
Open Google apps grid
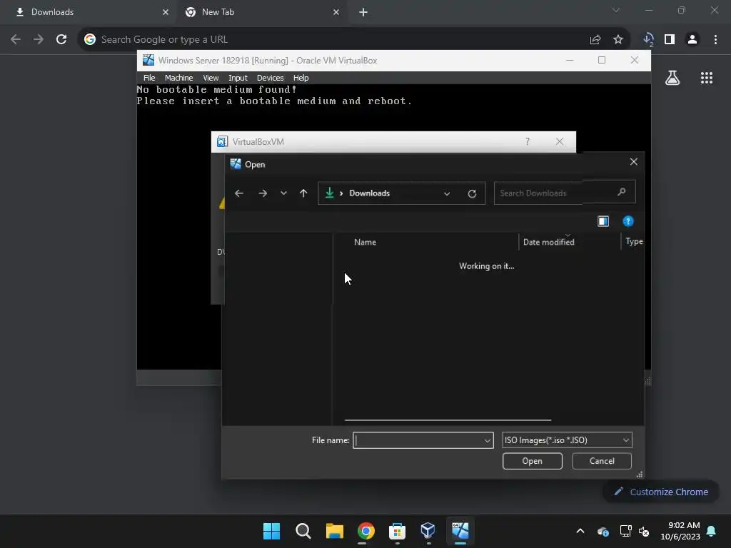[x=707, y=78]
